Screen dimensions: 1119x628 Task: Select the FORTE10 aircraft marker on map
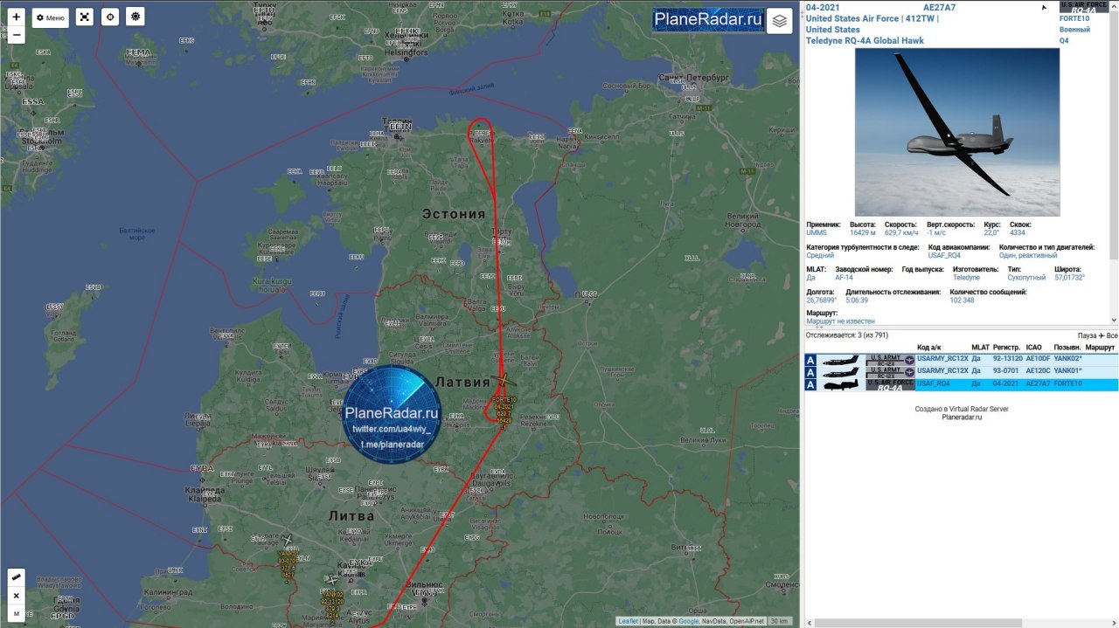pos(503,381)
